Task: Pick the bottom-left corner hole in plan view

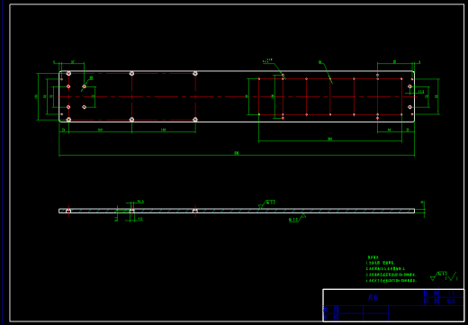Action: (68, 120)
